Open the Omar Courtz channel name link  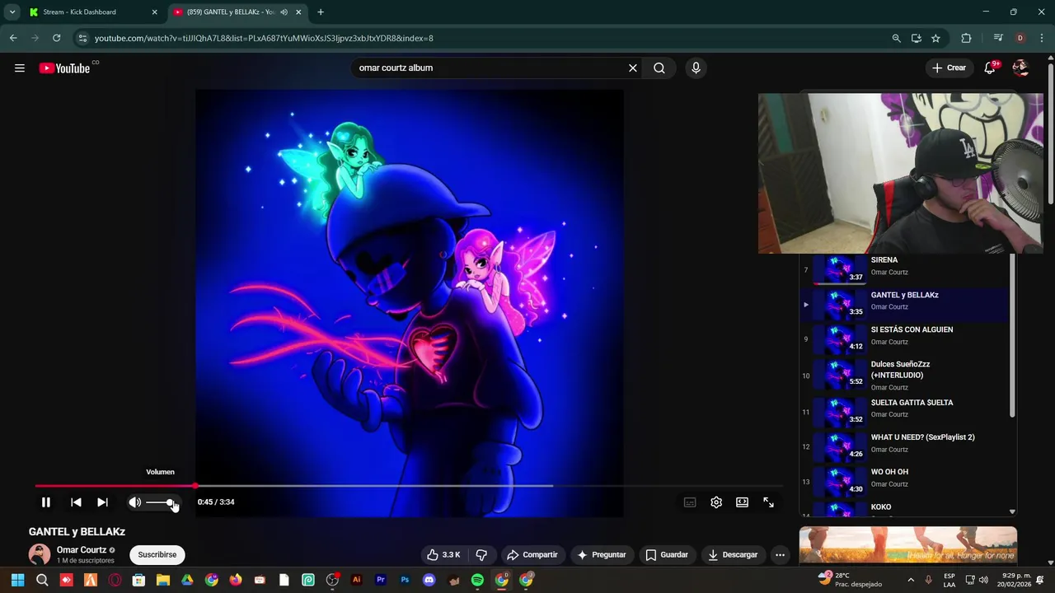pyautogui.click(x=81, y=550)
